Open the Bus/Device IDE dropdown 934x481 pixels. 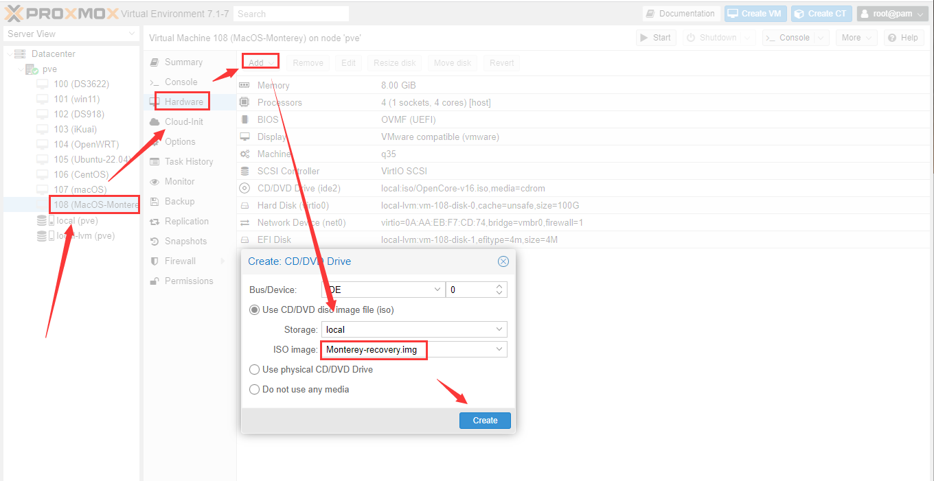tap(439, 290)
